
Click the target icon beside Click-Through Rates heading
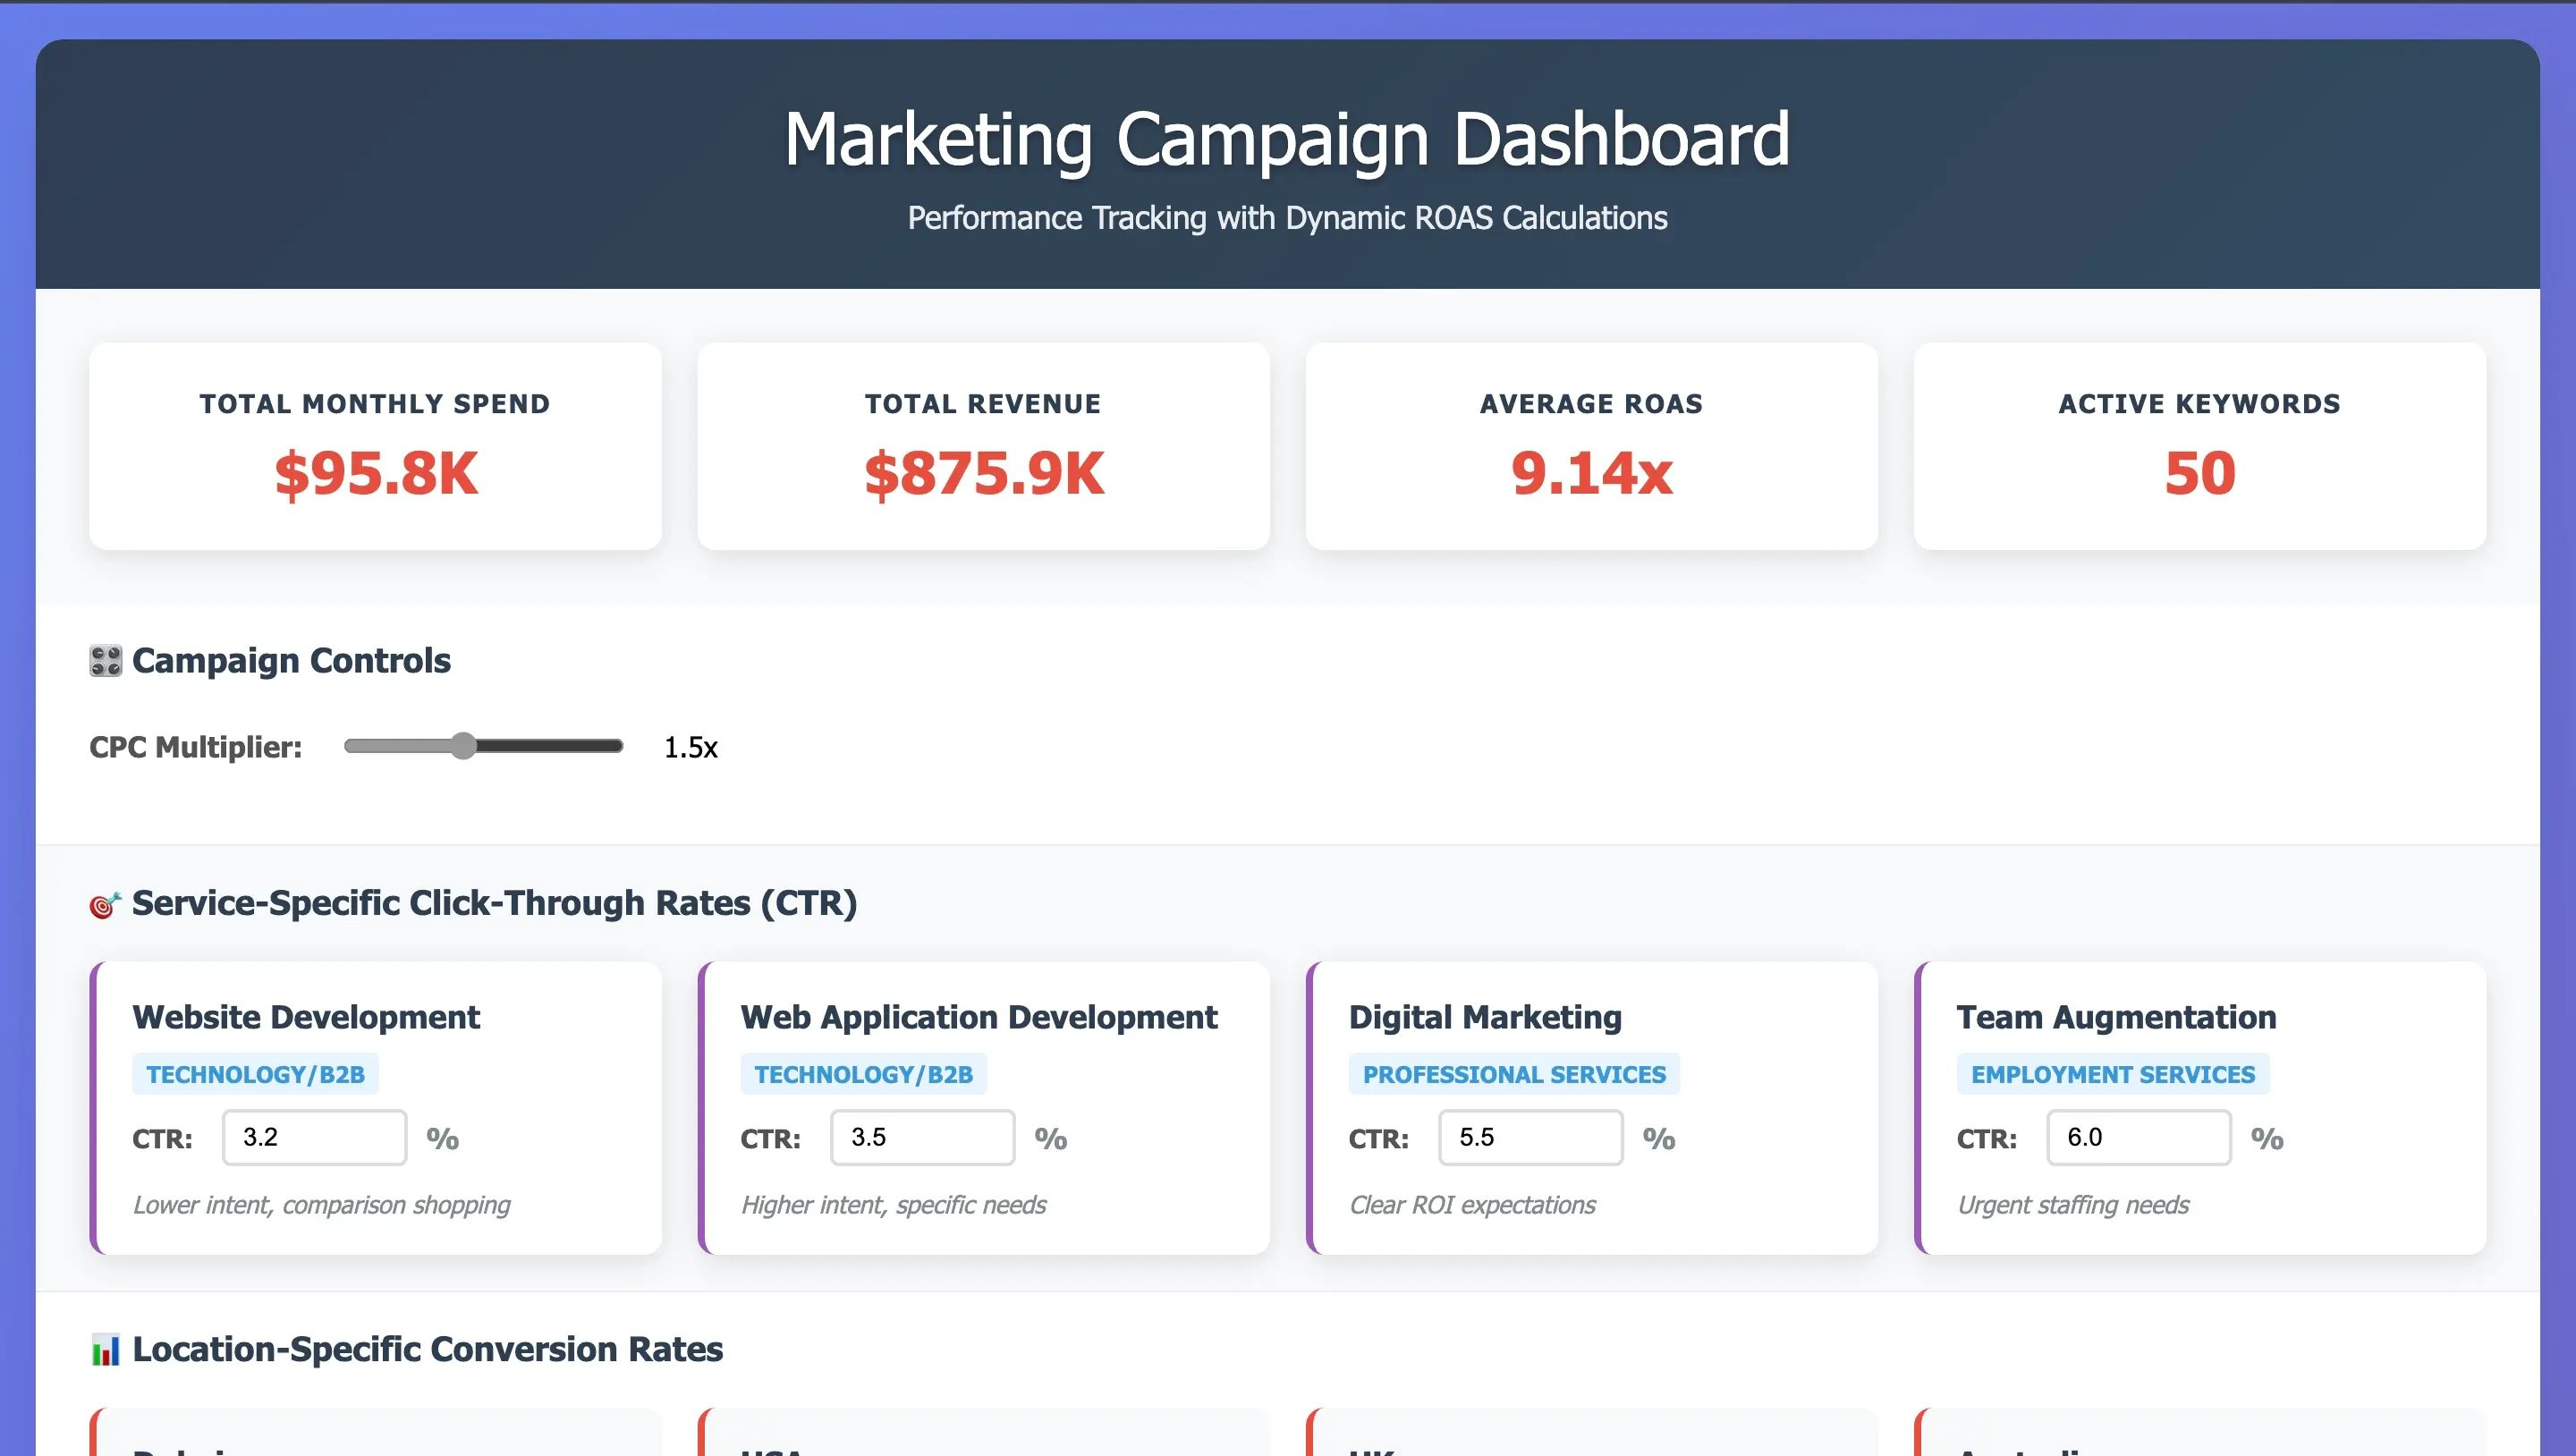point(104,902)
